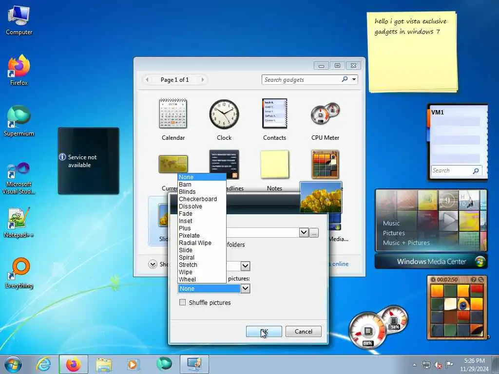Click the Start button orb
The height and width of the screenshot is (374, 499).
point(13,364)
